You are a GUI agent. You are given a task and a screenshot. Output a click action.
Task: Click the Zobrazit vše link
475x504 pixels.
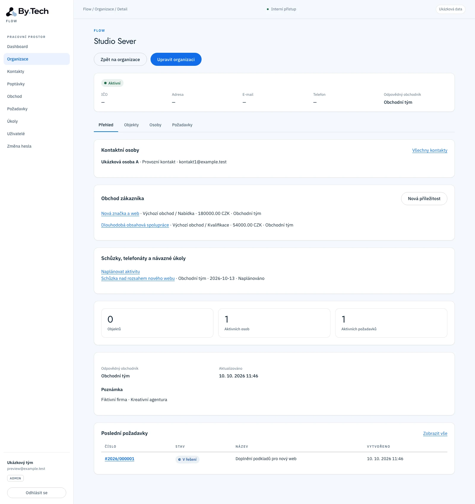[x=435, y=433]
